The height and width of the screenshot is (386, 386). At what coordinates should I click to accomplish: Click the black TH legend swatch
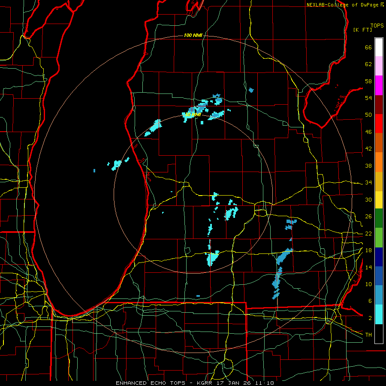[x=379, y=334]
